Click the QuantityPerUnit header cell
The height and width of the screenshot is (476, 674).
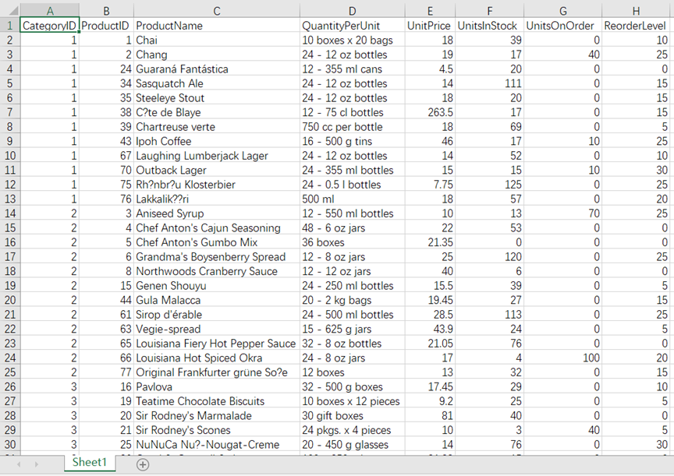[352, 26]
